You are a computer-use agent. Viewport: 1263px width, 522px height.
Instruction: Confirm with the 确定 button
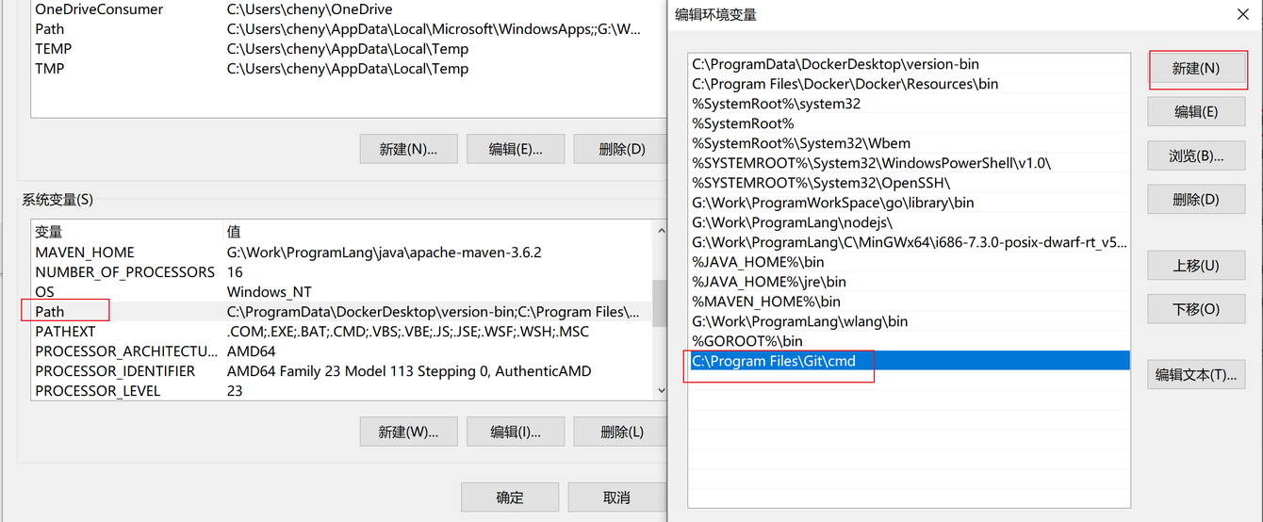pos(509,498)
